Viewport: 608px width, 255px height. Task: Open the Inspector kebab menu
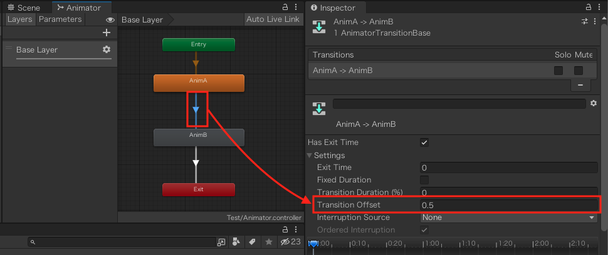click(x=600, y=7)
